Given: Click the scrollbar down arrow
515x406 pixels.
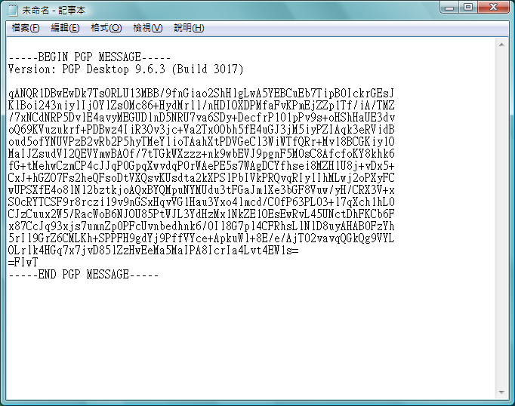Looking at the screenshot, I should pyautogui.click(x=501, y=392).
